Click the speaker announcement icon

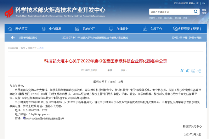(x=13, y=38)
